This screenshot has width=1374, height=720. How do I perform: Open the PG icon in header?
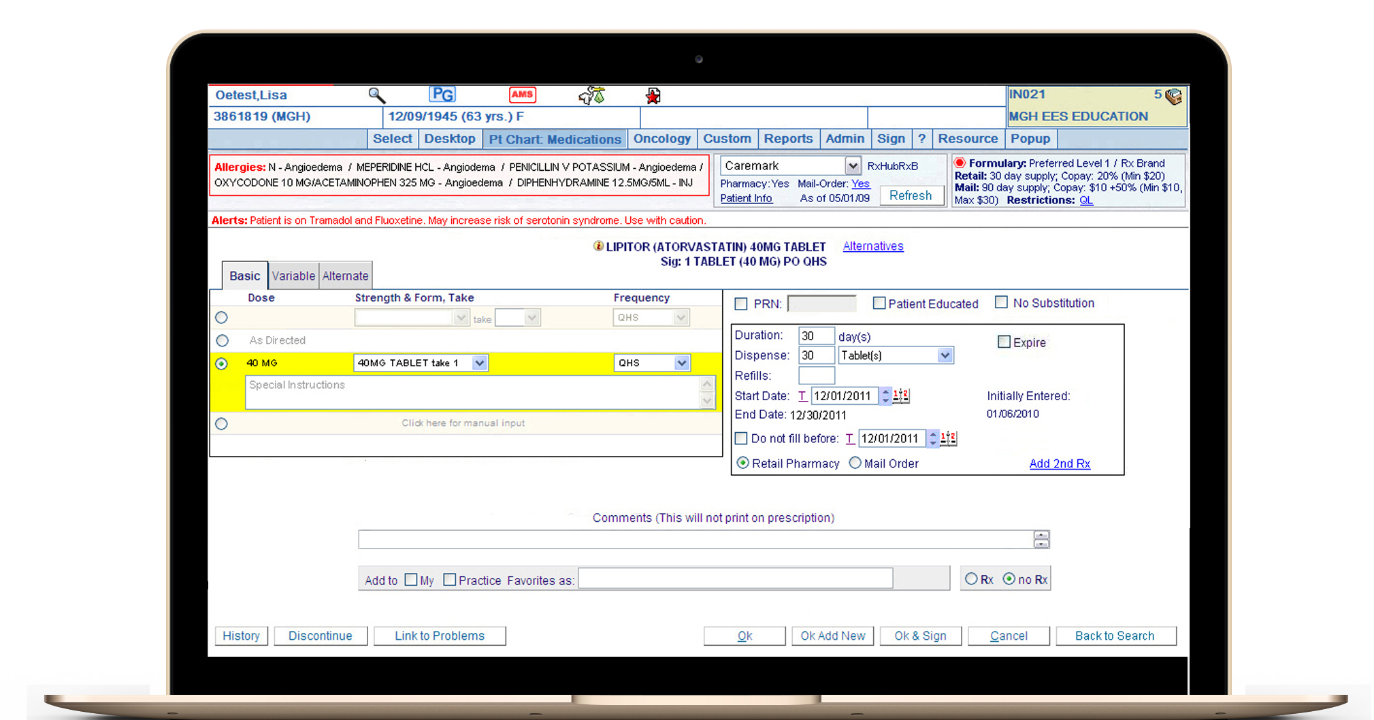tap(442, 95)
